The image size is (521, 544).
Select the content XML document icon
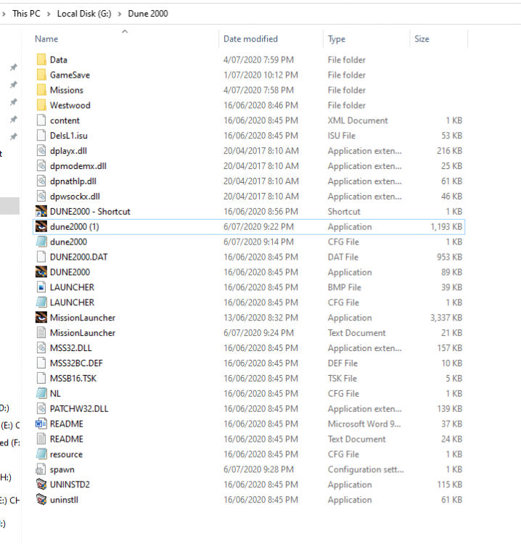pyautogui.click(x=41, y=120)
